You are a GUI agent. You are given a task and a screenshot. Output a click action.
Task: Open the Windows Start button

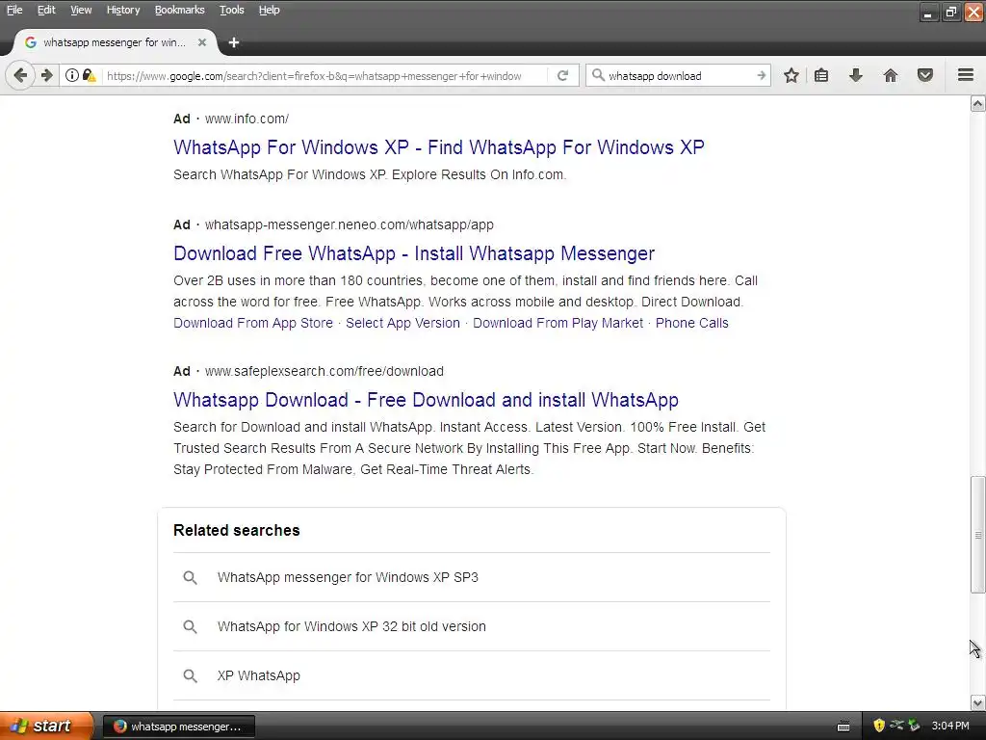[x=46, y=726]
